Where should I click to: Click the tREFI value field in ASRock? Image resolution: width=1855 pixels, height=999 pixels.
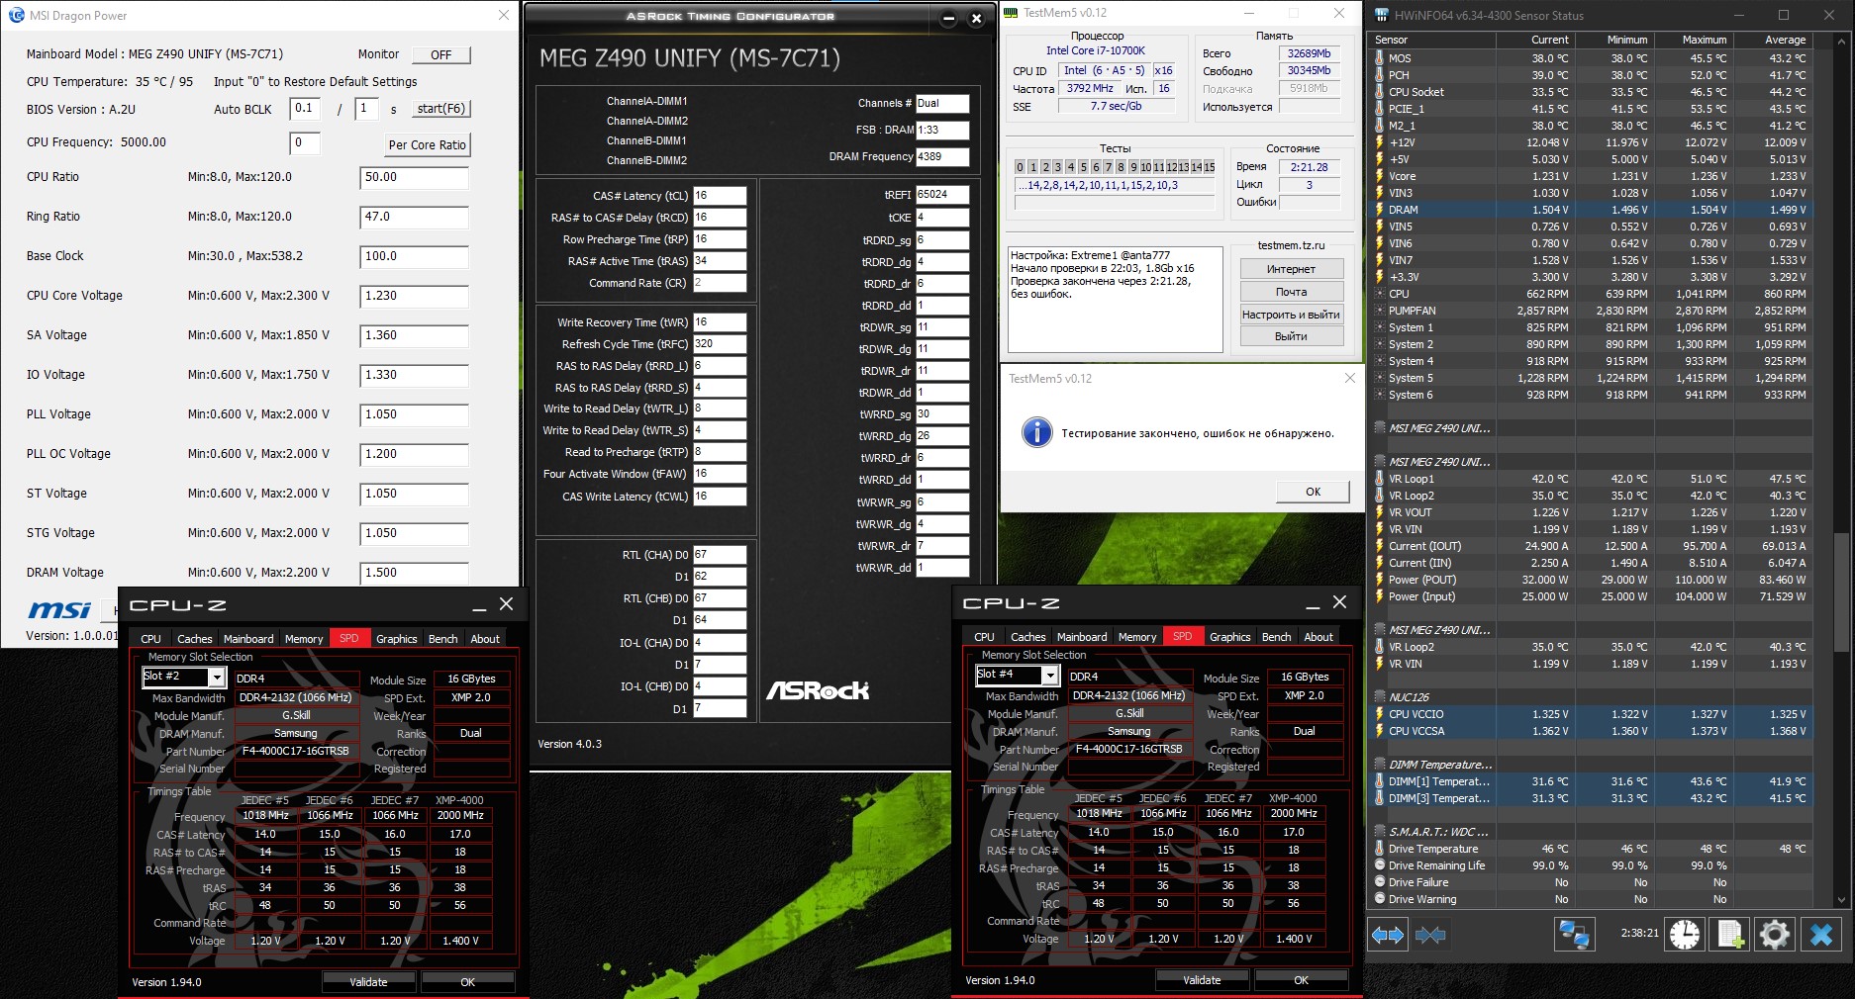pyautogui.click(x=942, y=195)
